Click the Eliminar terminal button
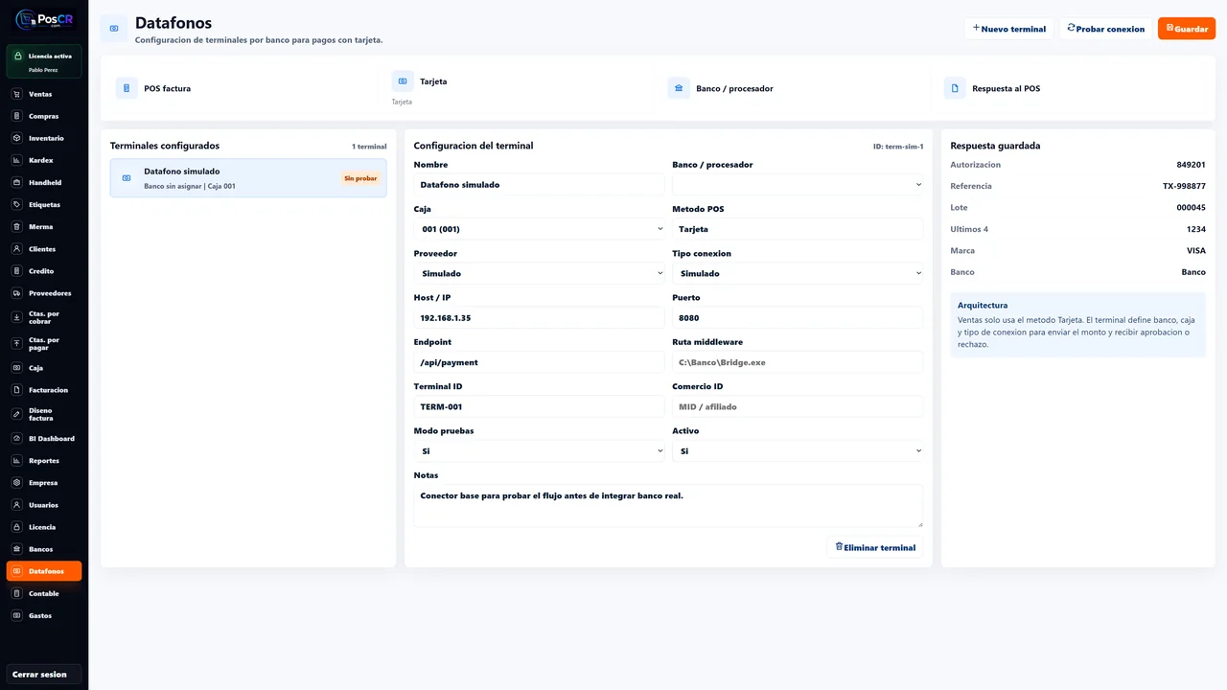 click(874, 547)
